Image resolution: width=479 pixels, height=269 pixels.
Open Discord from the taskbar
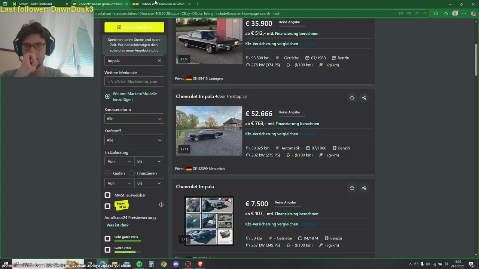176,264
